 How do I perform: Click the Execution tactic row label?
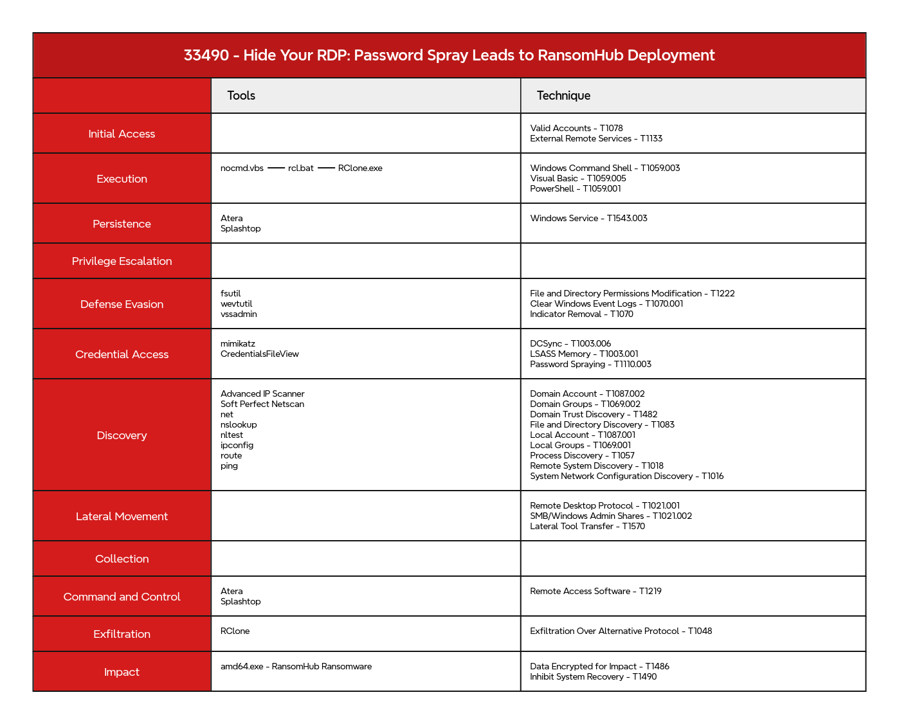coord(122,179)
